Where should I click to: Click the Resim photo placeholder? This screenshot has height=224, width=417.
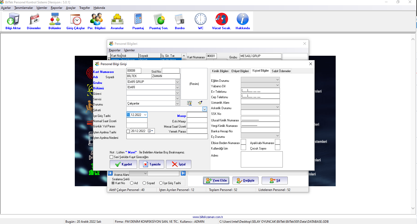[194, 84]
